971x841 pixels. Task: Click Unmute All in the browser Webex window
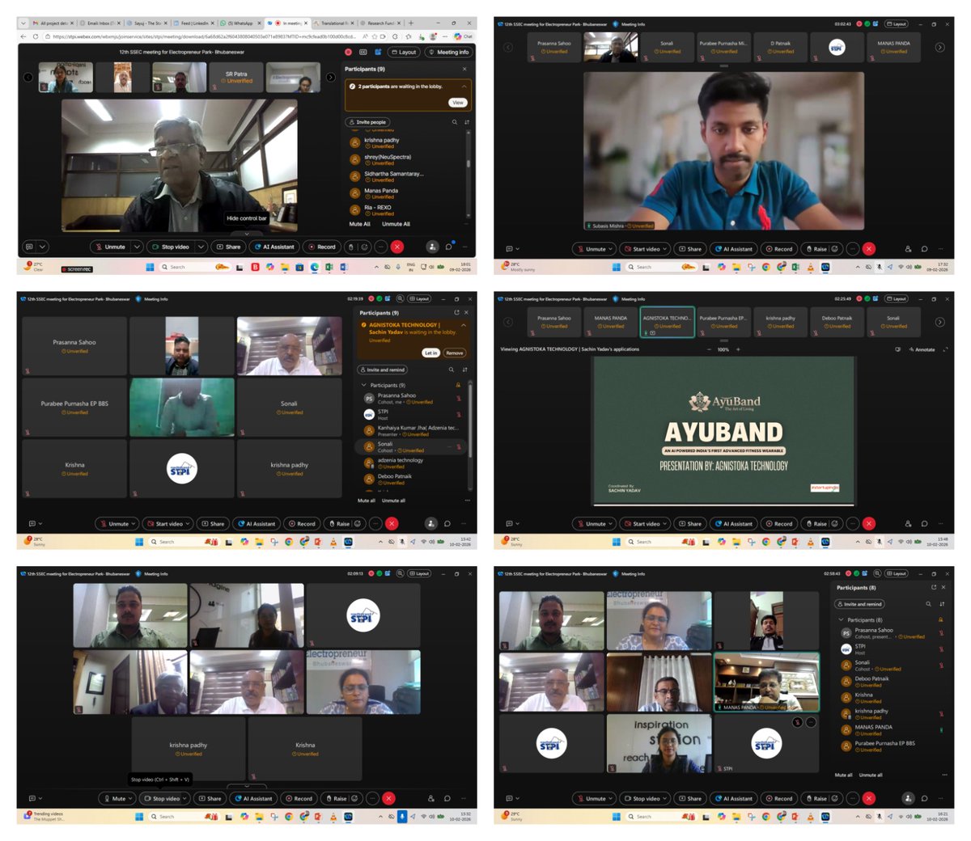[396, 224]
